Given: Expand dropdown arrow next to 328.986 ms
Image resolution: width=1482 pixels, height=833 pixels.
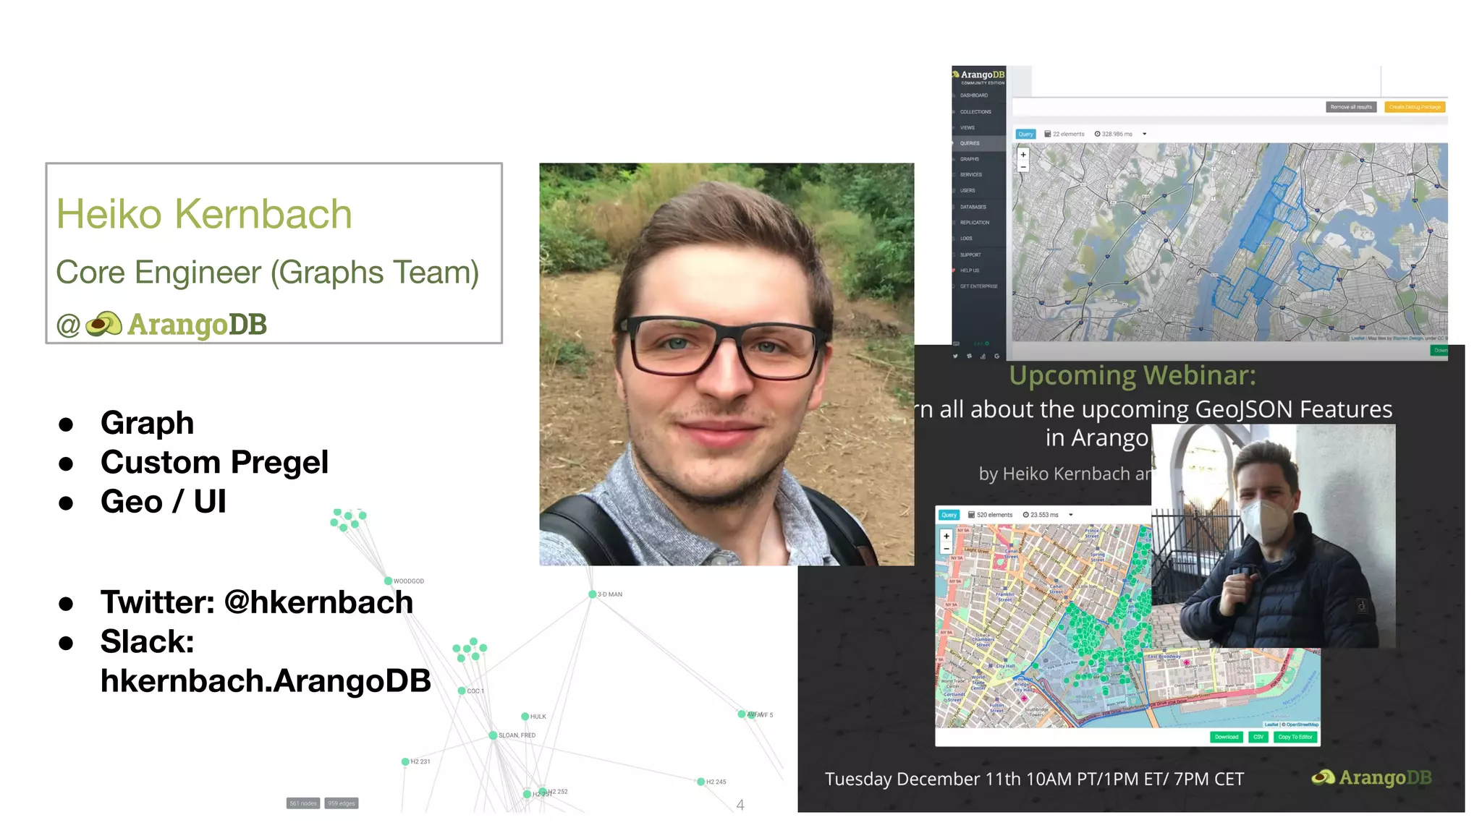Looking at the screenshot, I should (1144, 134).
